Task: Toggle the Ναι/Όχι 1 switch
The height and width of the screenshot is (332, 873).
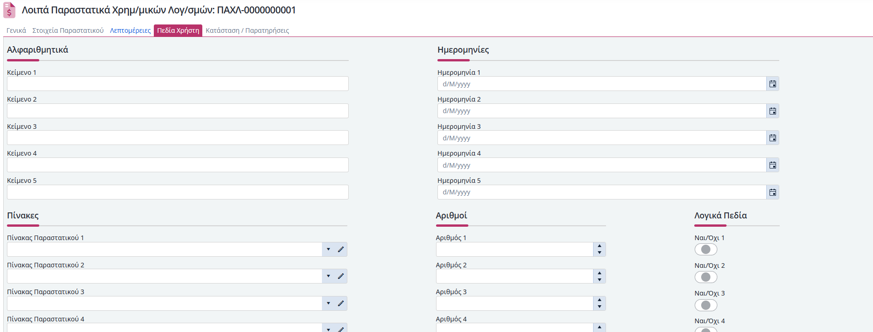Action: point(706,249)
